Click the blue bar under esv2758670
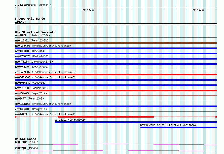The height and width of the screenshot is (154, 224). click(x=116, y=59)
